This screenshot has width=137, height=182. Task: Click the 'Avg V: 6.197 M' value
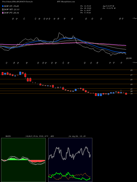[x=108, y=6]
